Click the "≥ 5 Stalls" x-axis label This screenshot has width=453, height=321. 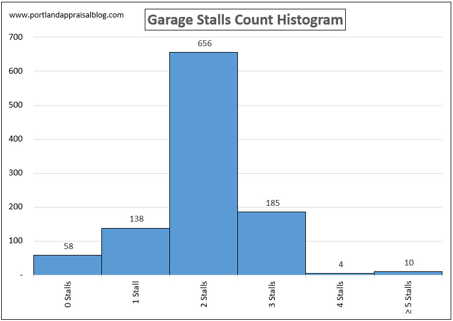408,297
